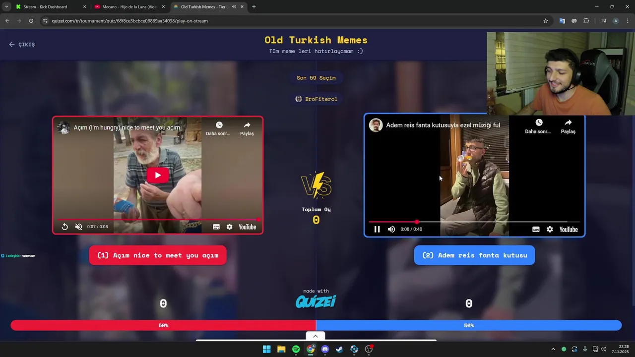The image size is (635, 357).
Task: Mute the Adem reis video volume
Action: [x=391, y=229]
